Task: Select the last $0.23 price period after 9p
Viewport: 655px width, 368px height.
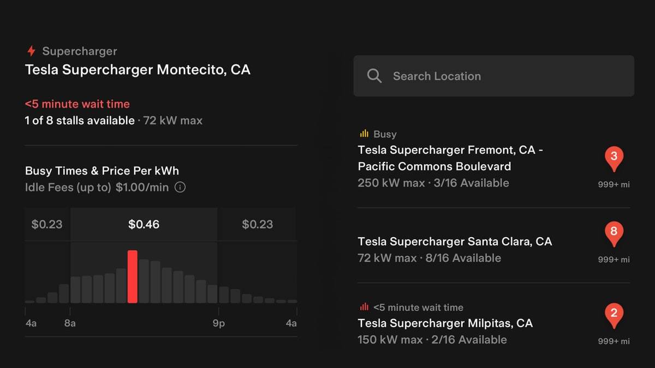Action: (257, 224)
